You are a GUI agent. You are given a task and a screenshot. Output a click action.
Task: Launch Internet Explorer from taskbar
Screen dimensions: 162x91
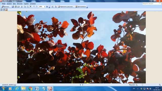click(17, 89)
